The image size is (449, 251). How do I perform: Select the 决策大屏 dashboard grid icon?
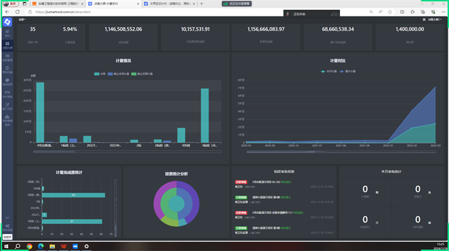(7, 45)
